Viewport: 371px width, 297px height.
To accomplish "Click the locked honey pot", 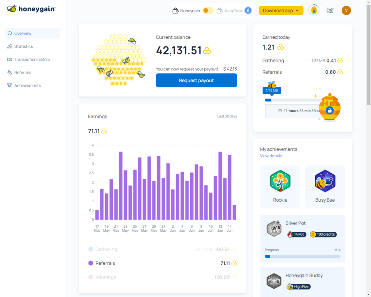I will pos(330,107).
